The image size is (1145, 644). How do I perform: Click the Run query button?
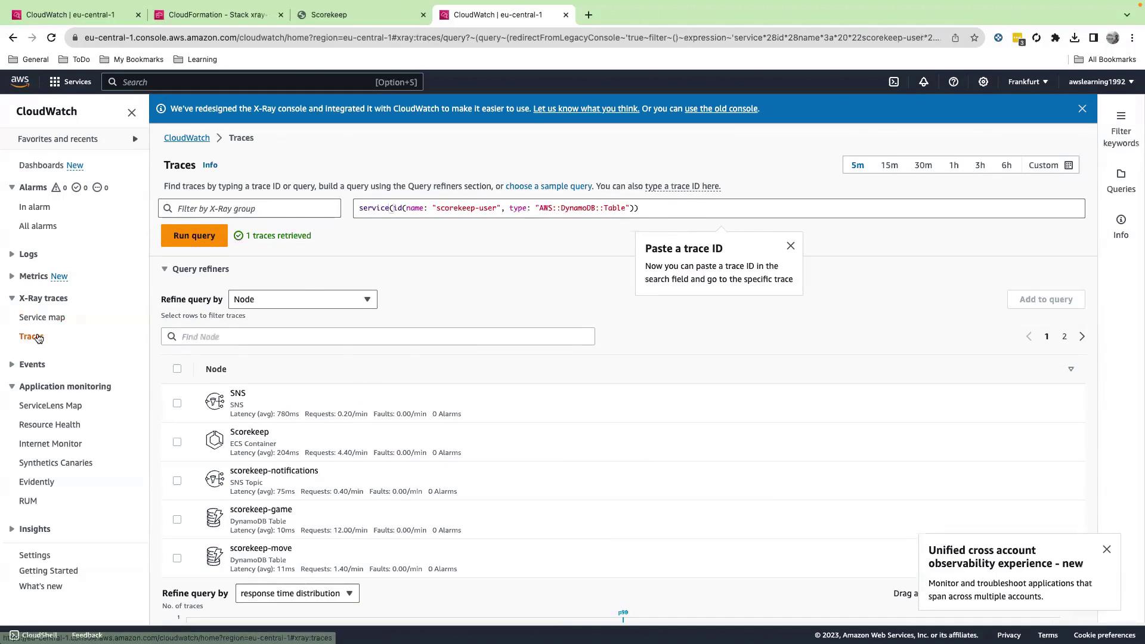click(194, 236)
